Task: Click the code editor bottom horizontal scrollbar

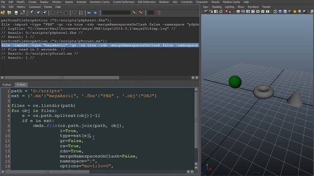Action: [48, 172]
